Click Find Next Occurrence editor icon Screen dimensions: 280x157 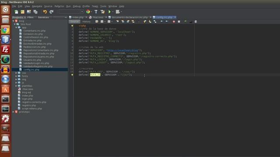pyautogui.click(x=128, y=21)
